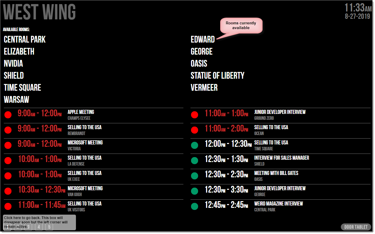The height and width of the screenshot is (234, 375).
Task: Go to page 4 of the schedule
Action: 39,227
